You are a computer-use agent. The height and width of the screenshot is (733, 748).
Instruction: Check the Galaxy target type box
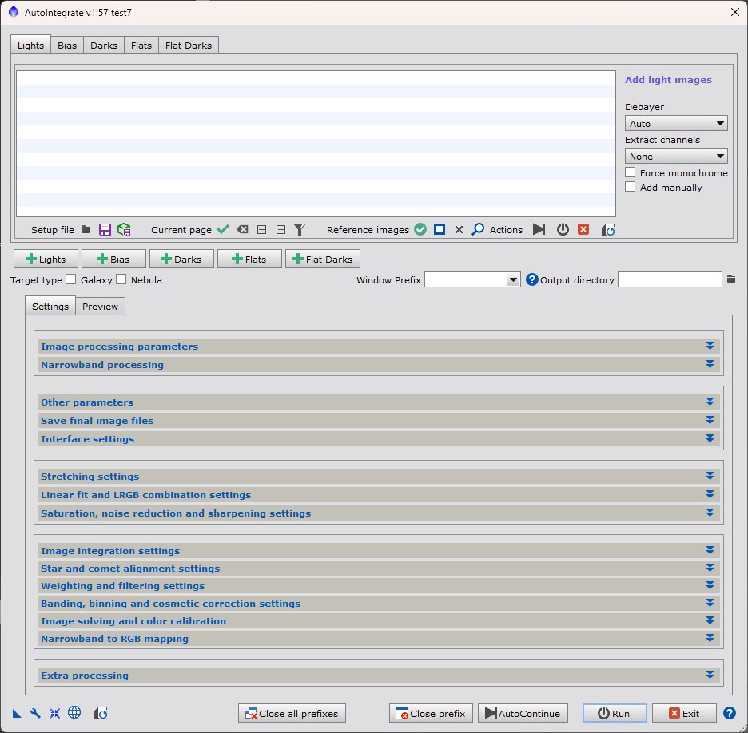71,279
